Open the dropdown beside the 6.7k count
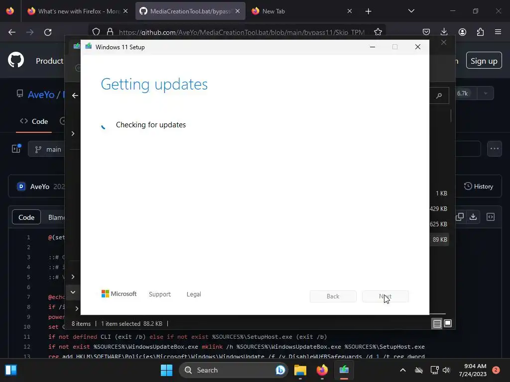The height and width of the screenshot is (382, 510). pyautogui.click(x=486, y=93)
